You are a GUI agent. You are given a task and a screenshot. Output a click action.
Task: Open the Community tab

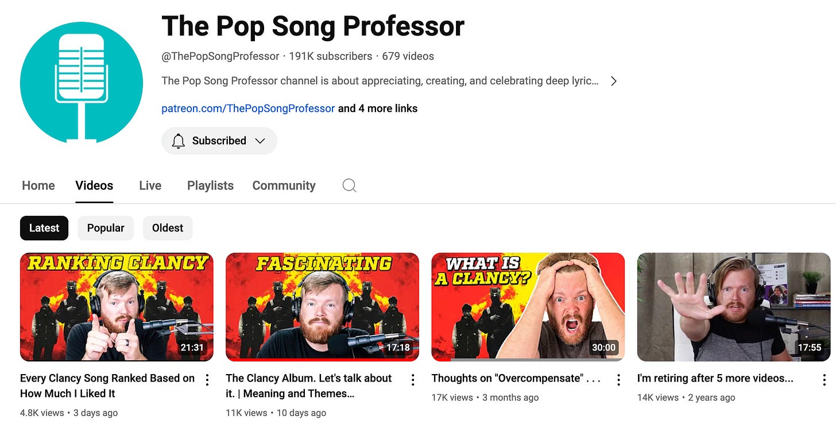pos(284,185)
